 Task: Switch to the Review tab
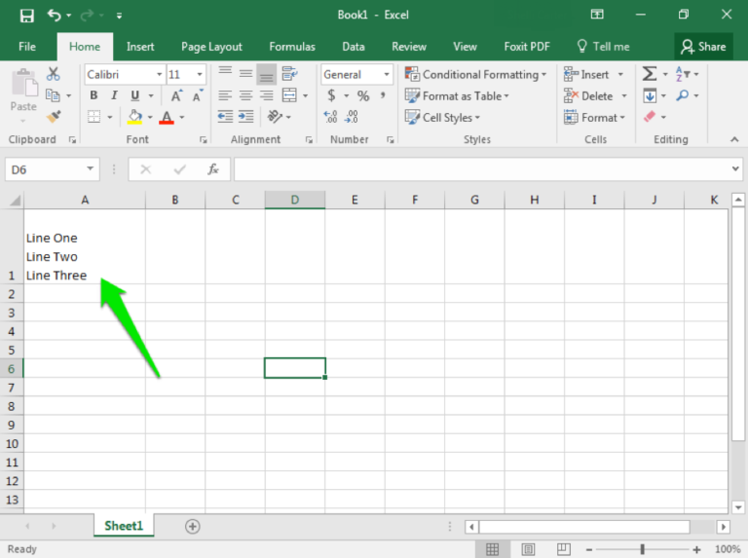coord(409,47)
